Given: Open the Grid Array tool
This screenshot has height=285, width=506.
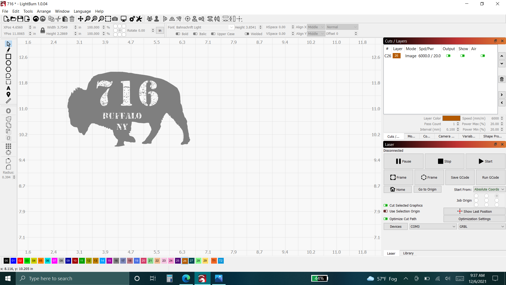Looking at the screenshot, I should pyautogui.click(x=8, y=146).
